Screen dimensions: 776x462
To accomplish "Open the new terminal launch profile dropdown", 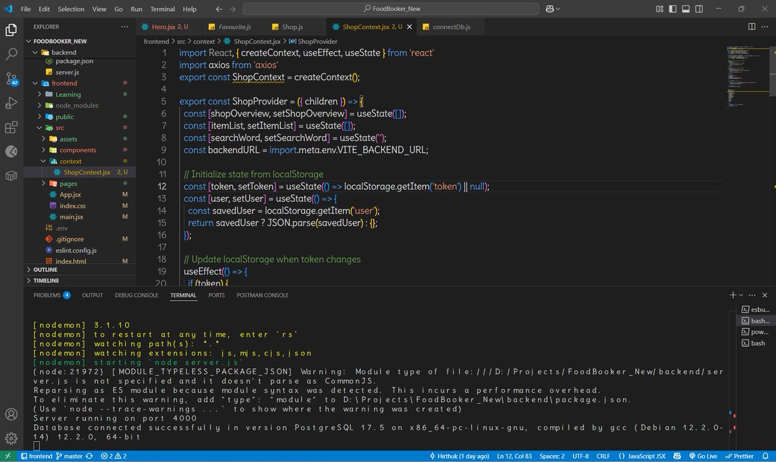I will pyautogui.click(x=740, y=294).
